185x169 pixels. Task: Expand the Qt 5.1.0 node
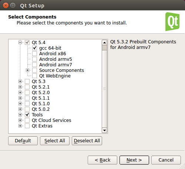click(x=20, y=104)
